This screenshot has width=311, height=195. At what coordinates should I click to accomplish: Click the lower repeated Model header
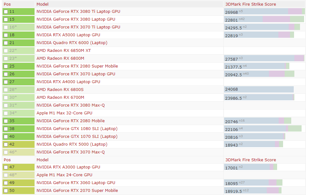pyautogui.click(x=42, y=160)
